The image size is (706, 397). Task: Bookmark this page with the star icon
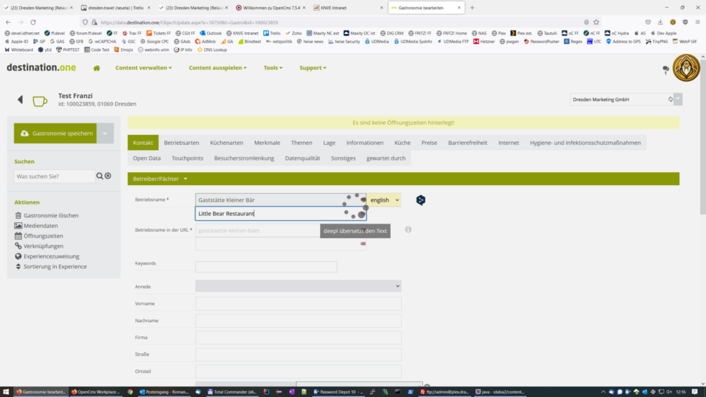596,22
